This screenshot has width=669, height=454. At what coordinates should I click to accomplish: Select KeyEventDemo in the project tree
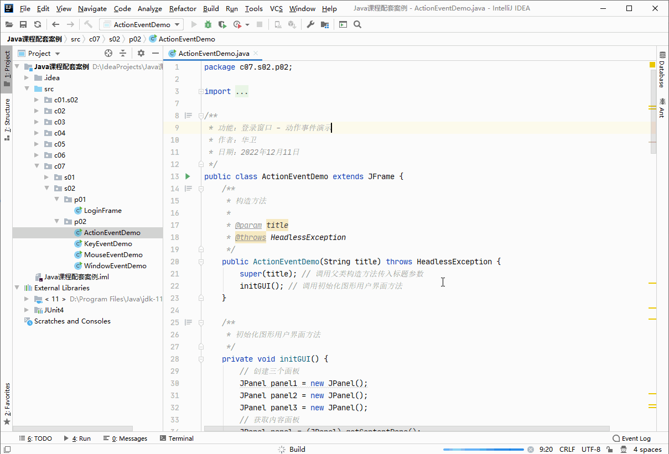(108, 243)
